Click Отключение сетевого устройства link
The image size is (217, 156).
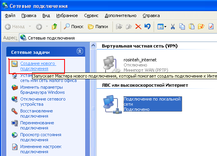point(43,102)
